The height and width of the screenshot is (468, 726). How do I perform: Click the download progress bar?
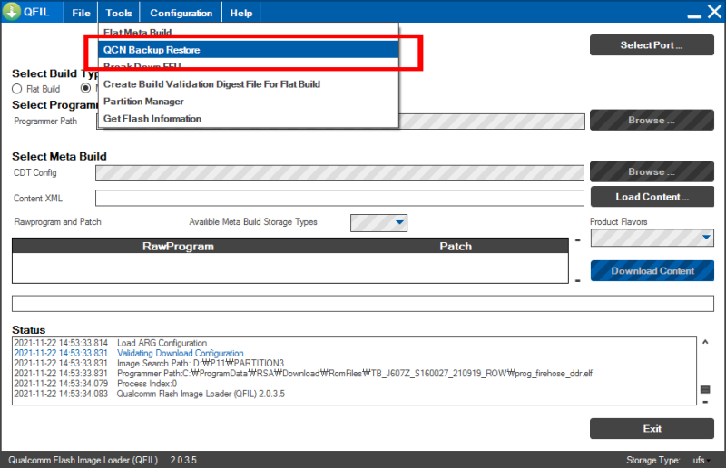(362, 304)
